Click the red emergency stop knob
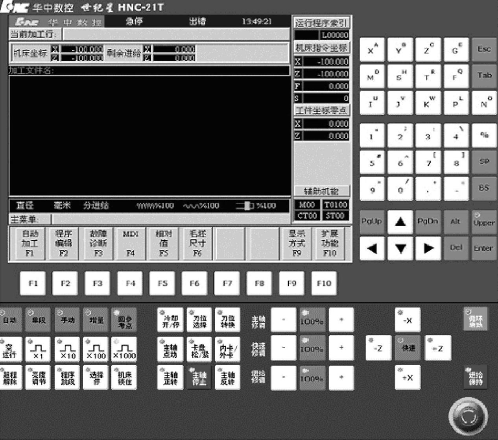The height and width of the screenshot is (440, 498). coord(468,417)
